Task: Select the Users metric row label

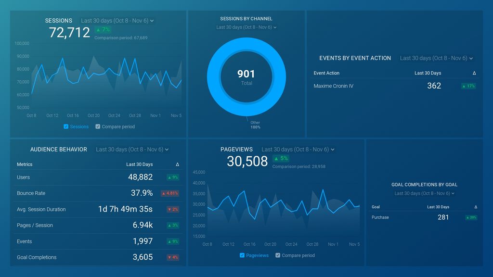Action: click(23, 177)
